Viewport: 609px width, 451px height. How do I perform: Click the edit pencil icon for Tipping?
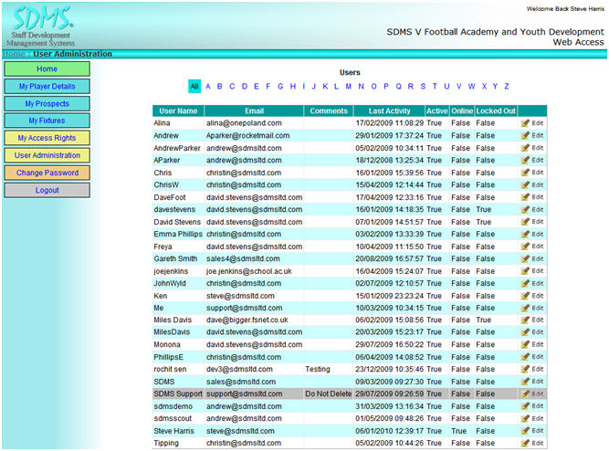click(525, 443)
